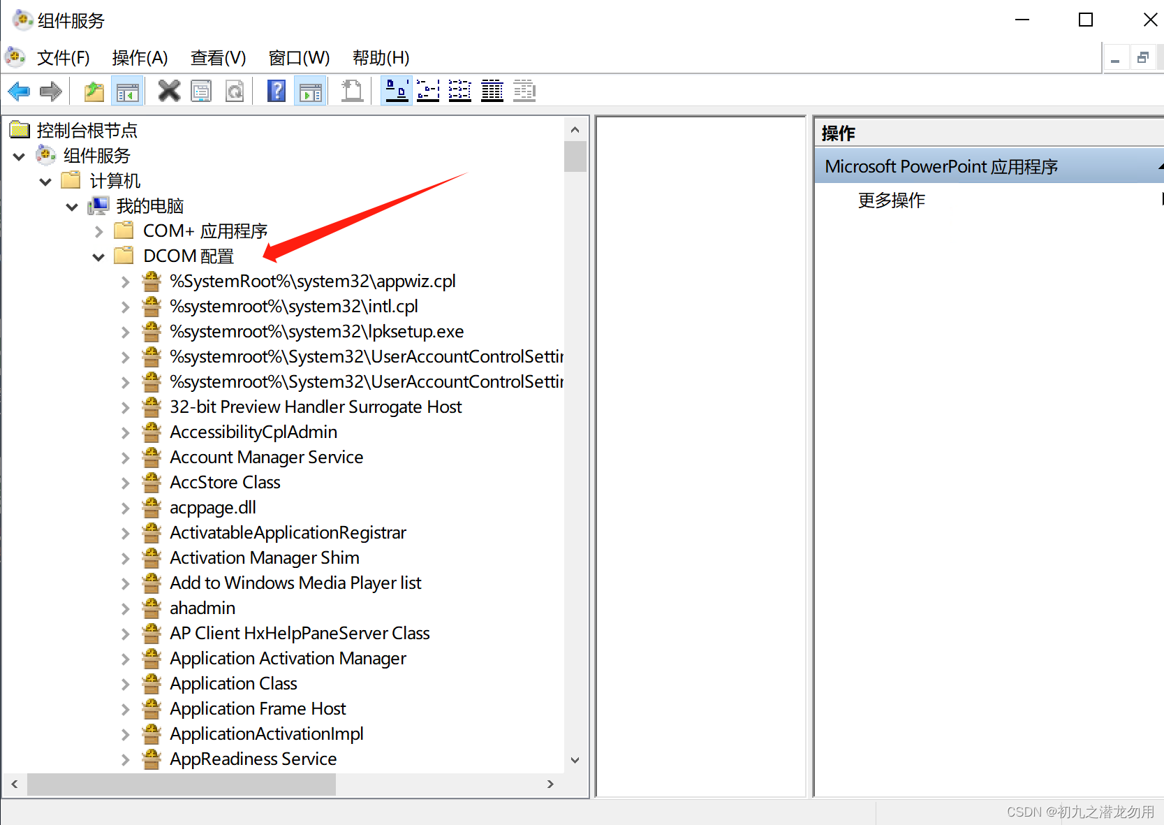Collapse the 我的电脑 tree node

pyautogui.click(x=72, y=207)
